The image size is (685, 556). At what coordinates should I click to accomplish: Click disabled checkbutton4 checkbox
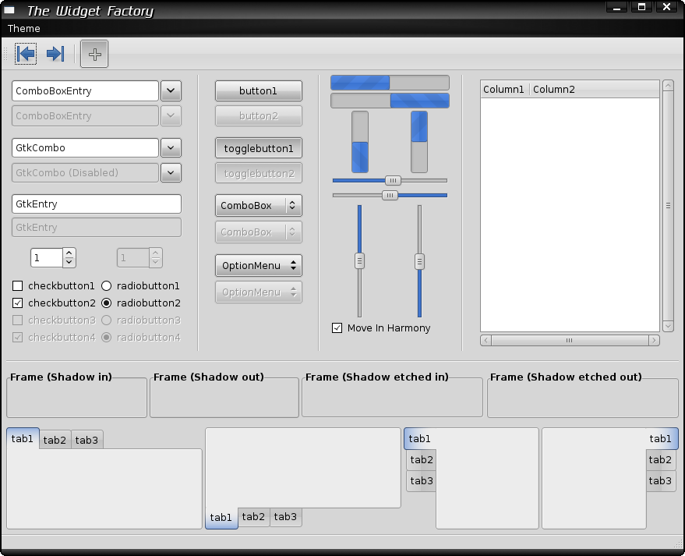17,338
